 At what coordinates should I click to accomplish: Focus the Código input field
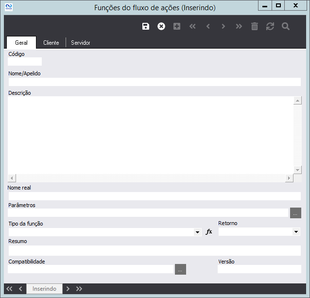(x=25, y=62)
